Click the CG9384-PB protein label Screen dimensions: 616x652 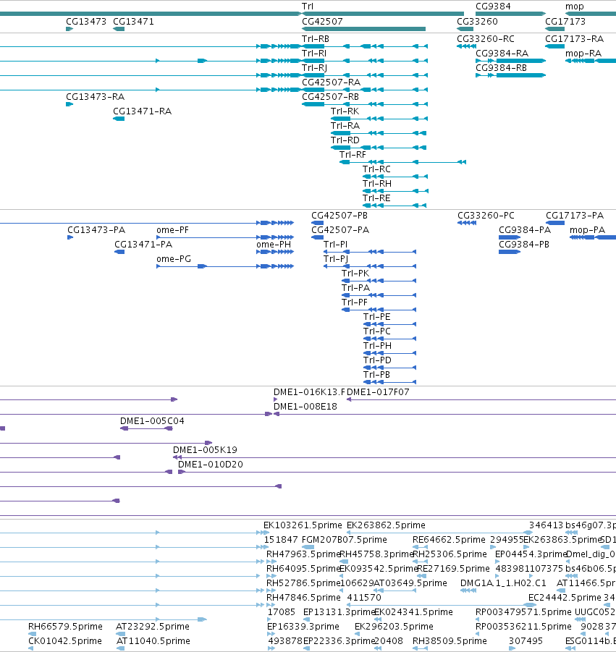[x=524, y=245]
